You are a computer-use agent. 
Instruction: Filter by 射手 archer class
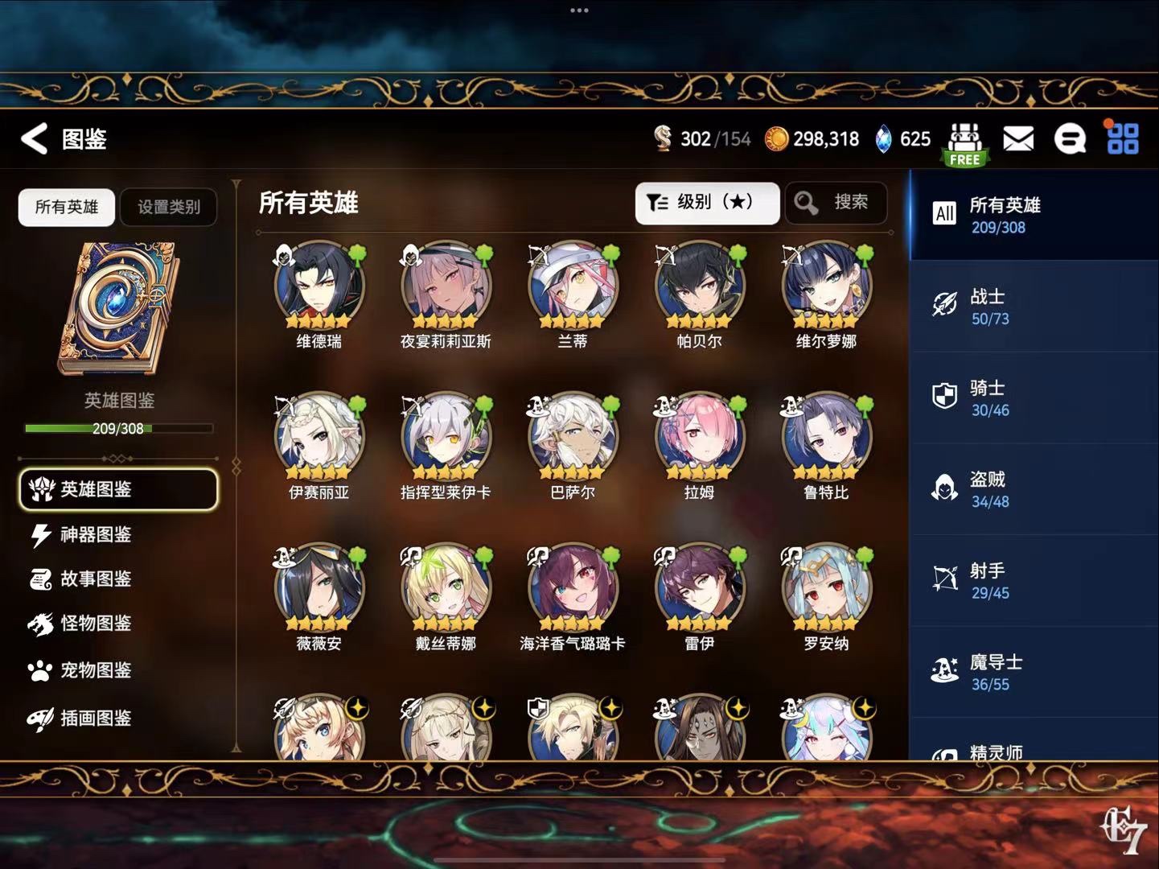coord(1034,581)
